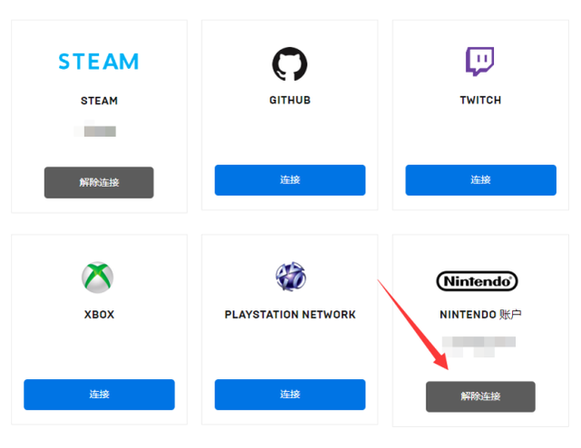Click the Steam logo
Screen dimensions: 581x448
(x=99, y=62)
